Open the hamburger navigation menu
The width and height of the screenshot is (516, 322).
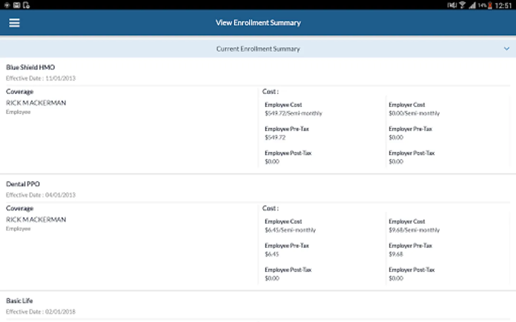[14, 23]
